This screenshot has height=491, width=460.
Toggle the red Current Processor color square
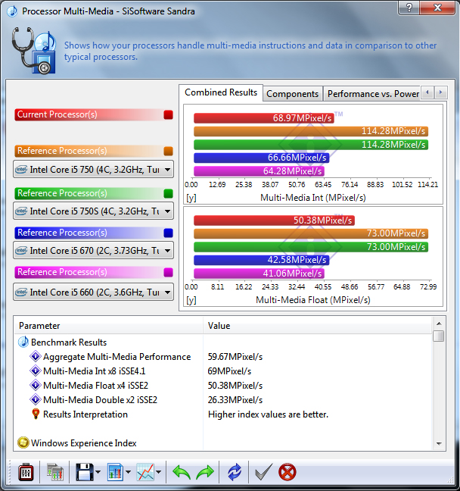pos(168,115)
